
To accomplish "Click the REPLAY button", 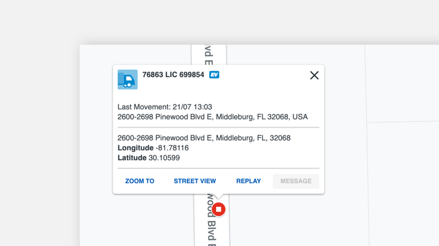I will (248, 181).
